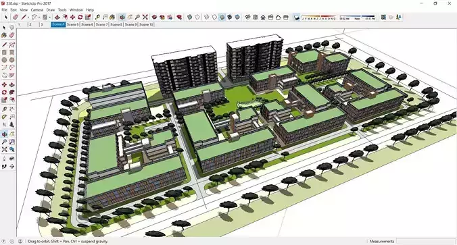Viewport: 457px width, 245px height.
Task: Open the Window menu
Action: pos(76,9)
